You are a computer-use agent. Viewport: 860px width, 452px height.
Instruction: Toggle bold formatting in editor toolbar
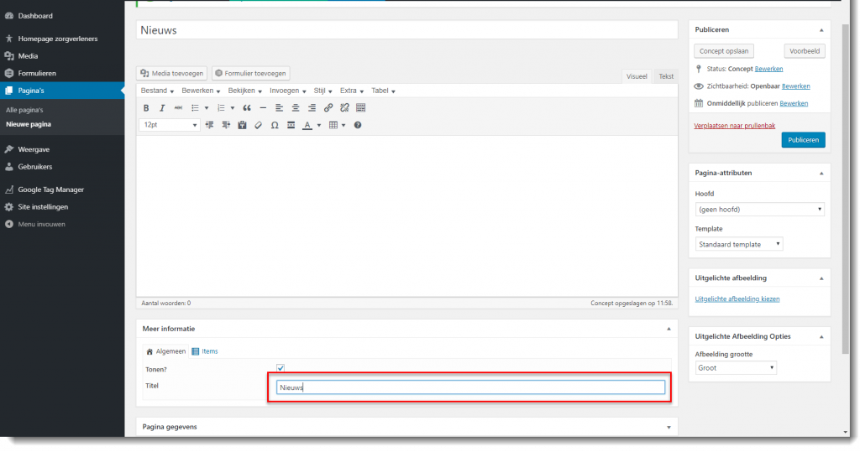click(146, 108)
